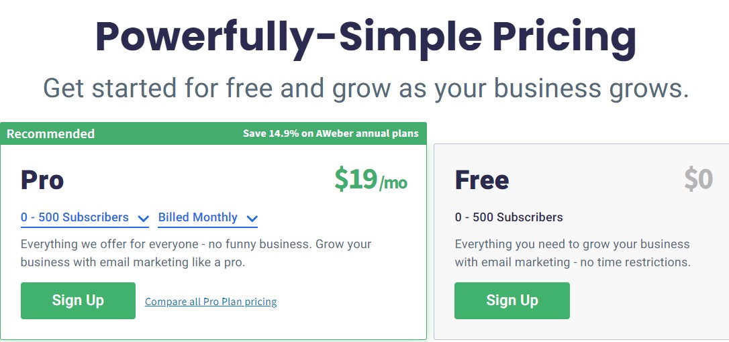Click the $0 Free plan price
This screenshot has width=729, height=342.
[x=698, y=179]
